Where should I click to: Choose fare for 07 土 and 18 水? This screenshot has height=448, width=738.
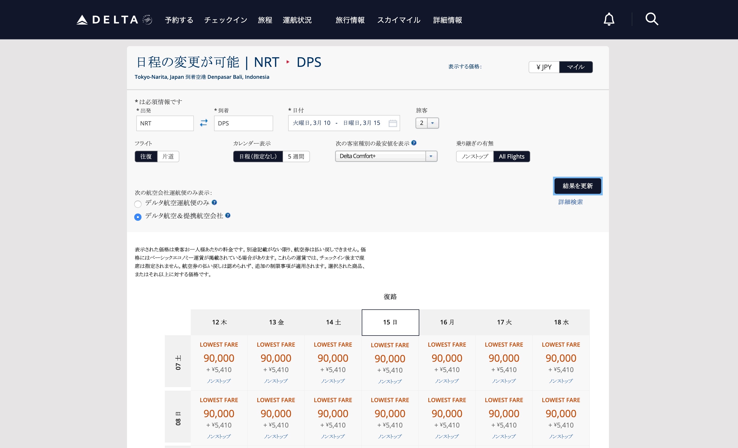(x=561, y=363)
